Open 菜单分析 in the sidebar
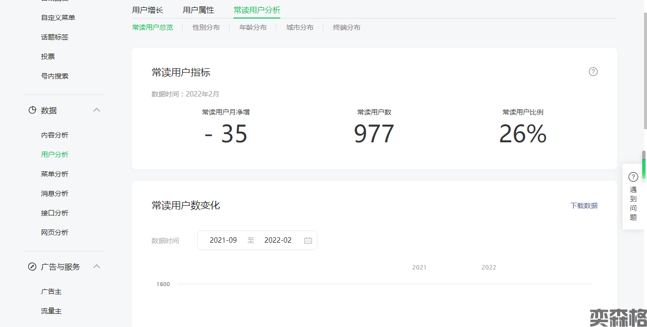This screenshot has width=647, height=327. coord(55,174)
